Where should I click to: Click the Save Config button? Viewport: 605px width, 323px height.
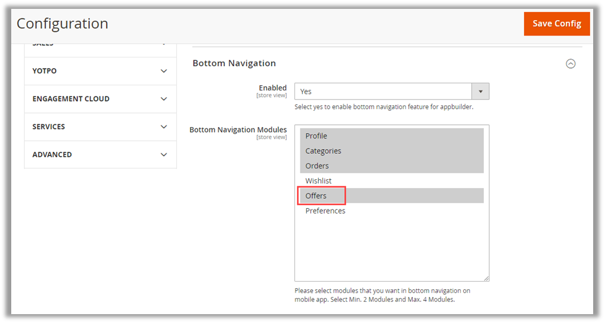[x=557, y=24]
